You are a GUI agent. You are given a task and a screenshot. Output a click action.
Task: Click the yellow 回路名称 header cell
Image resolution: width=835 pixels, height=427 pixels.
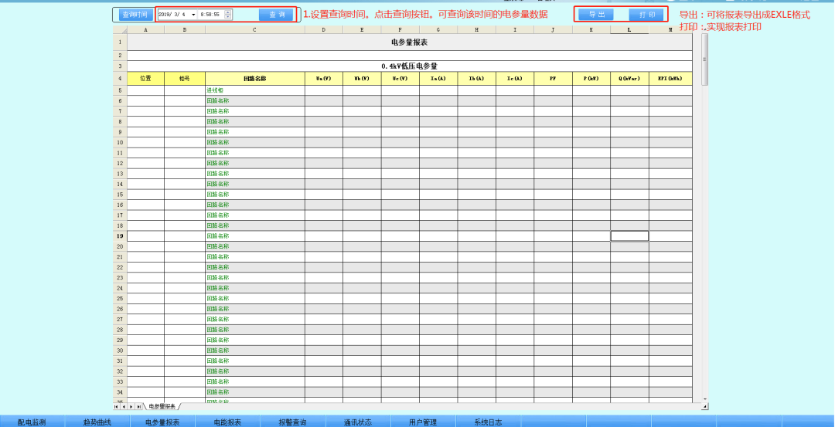pyautogui.click(x=254, y=79)
